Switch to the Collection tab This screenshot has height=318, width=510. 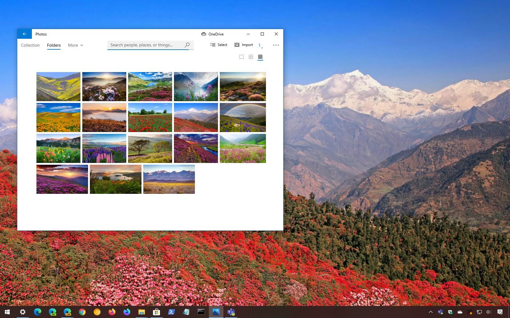[30, 45]
